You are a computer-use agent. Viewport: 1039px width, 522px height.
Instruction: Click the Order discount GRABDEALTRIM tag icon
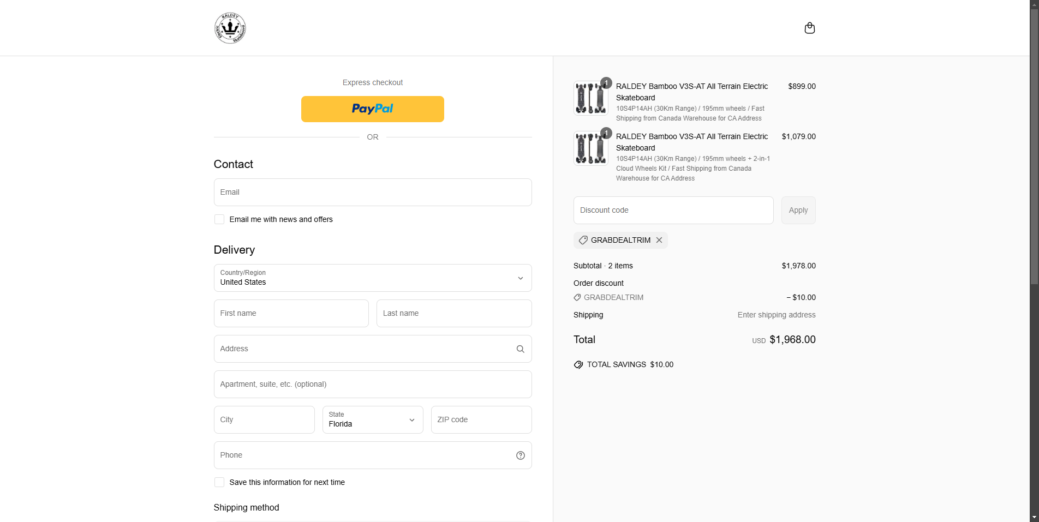pyautogui.click(x=577, y=297)
